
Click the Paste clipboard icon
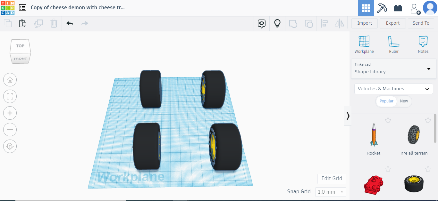click(x=22, y=23)
